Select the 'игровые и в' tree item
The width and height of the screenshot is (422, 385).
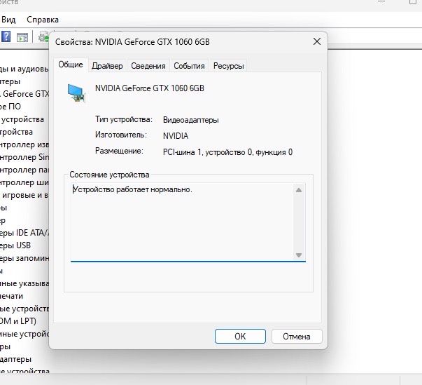(x=24, y=195)
